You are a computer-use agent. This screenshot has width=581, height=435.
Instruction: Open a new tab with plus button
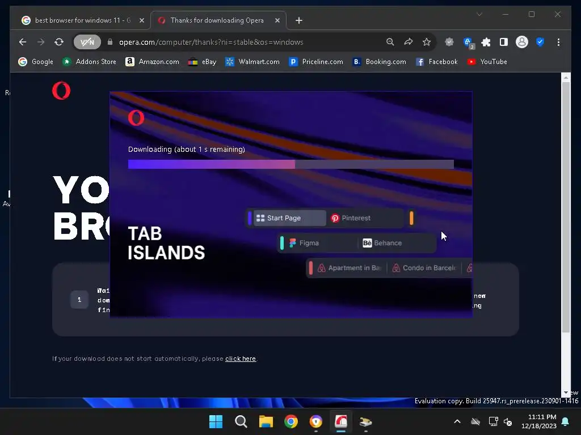[299, 20]
